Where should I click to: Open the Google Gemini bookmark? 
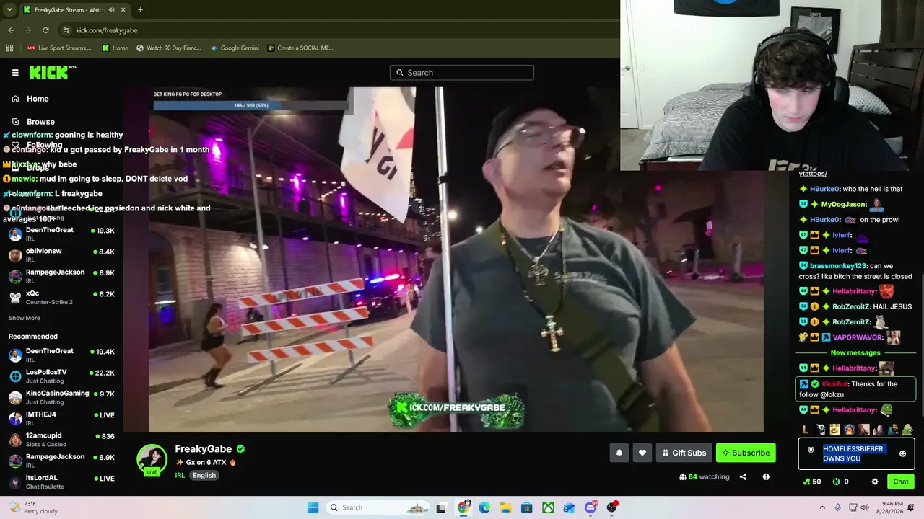coord(235,48)
